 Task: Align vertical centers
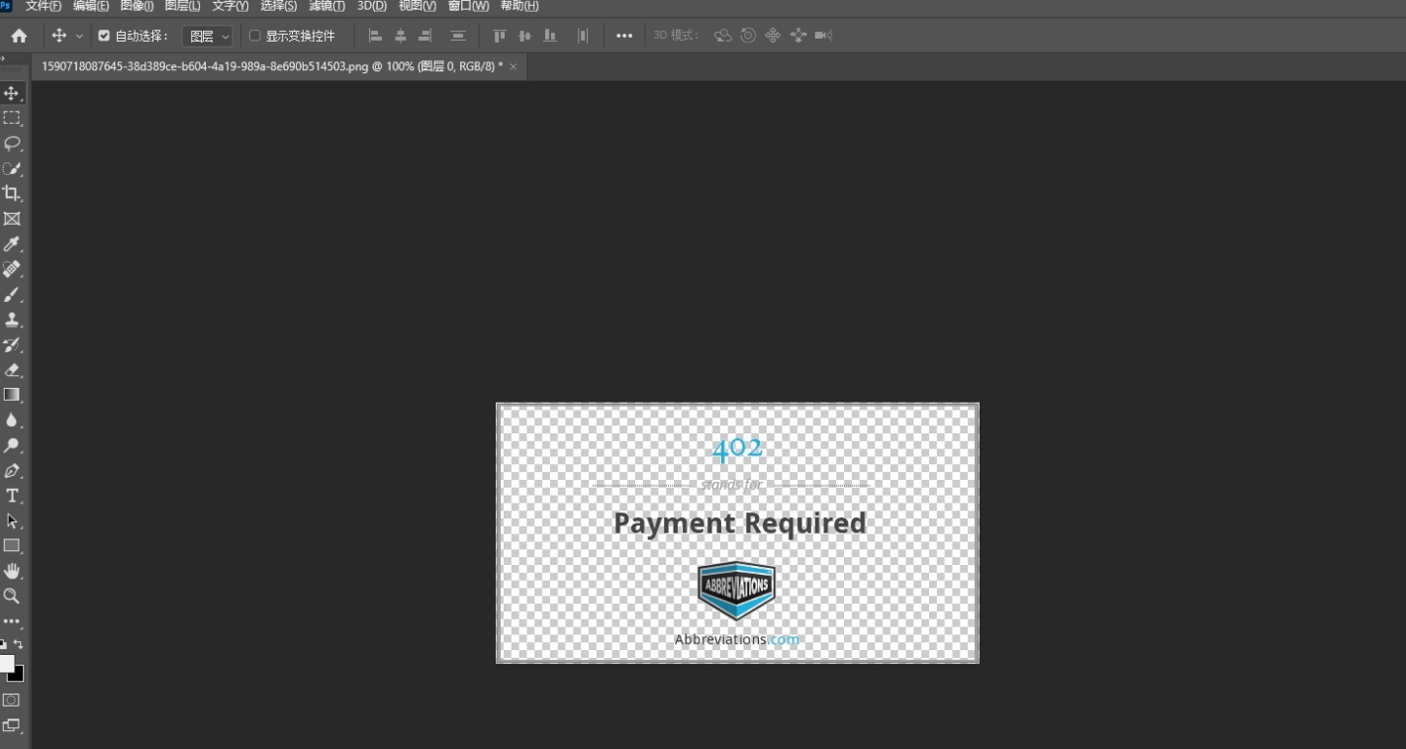coord(524,36)
